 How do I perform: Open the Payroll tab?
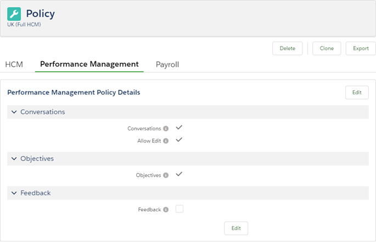click(167, 65)
